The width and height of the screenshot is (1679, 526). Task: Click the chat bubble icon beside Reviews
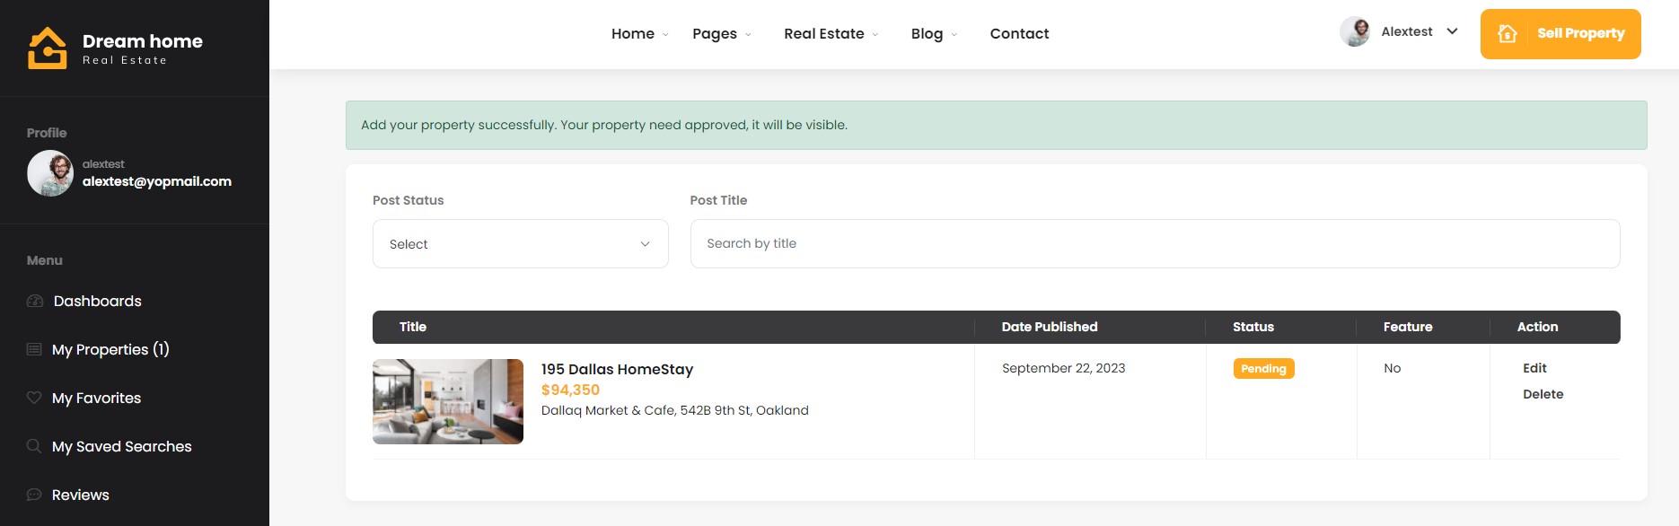(34, 495)
